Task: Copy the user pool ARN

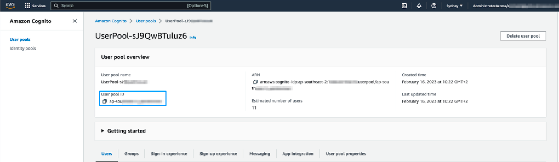Action: pyautogui.click(x=255, y=82)
